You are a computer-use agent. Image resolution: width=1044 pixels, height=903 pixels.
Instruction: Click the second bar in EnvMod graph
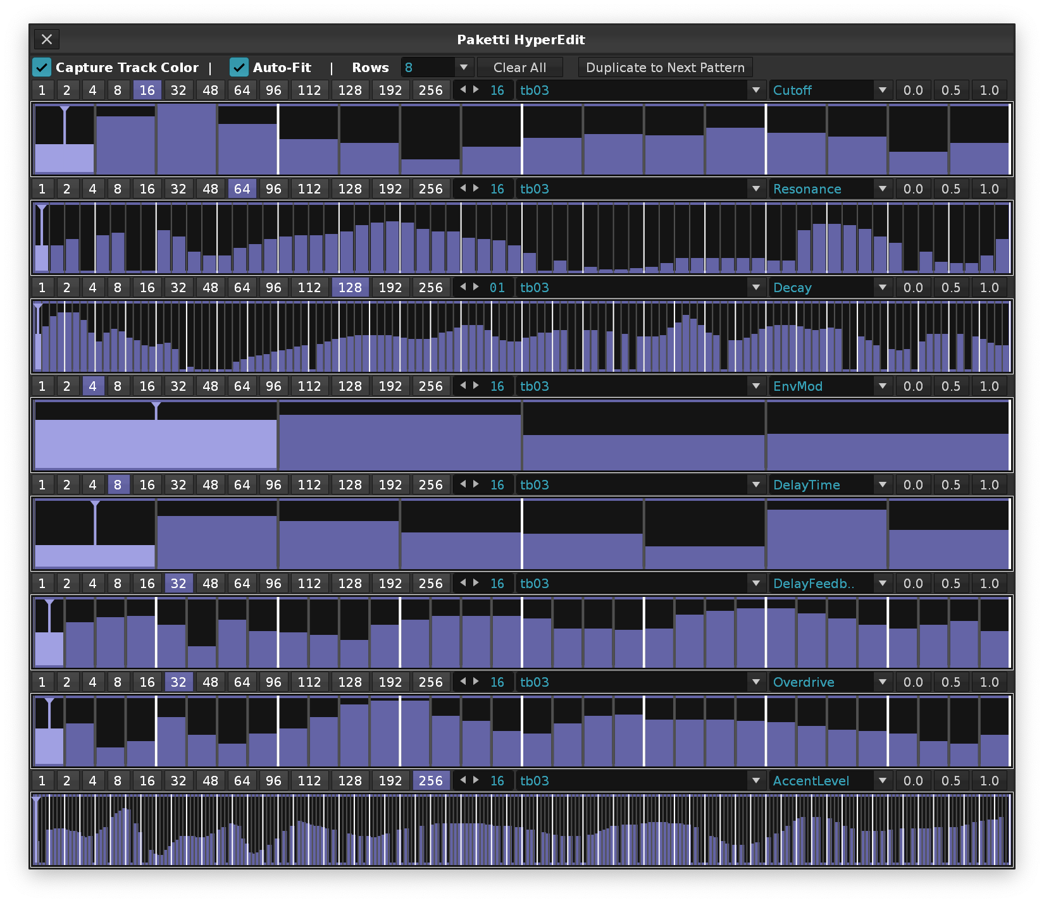point(400,441)
